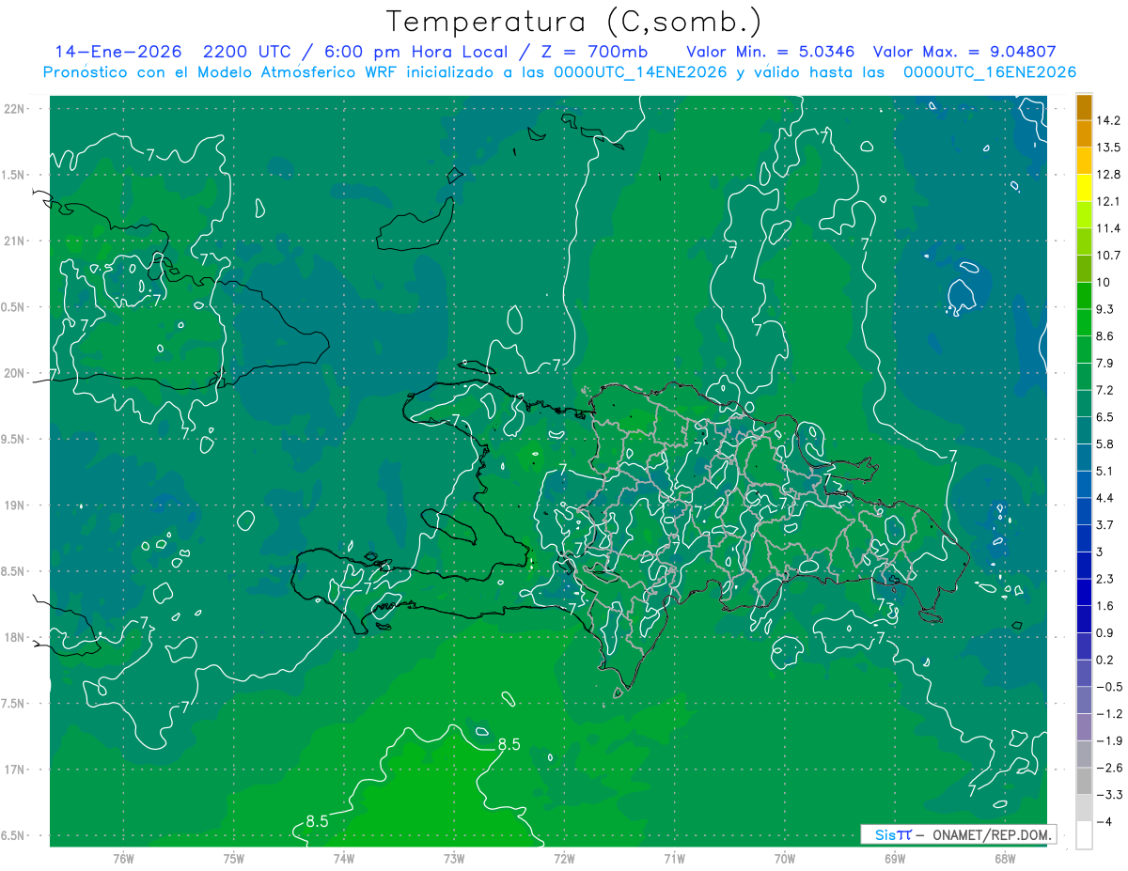1128x871 pixels.
Task: Click the "76W" longitude axis label
Action: click(123, 859)
